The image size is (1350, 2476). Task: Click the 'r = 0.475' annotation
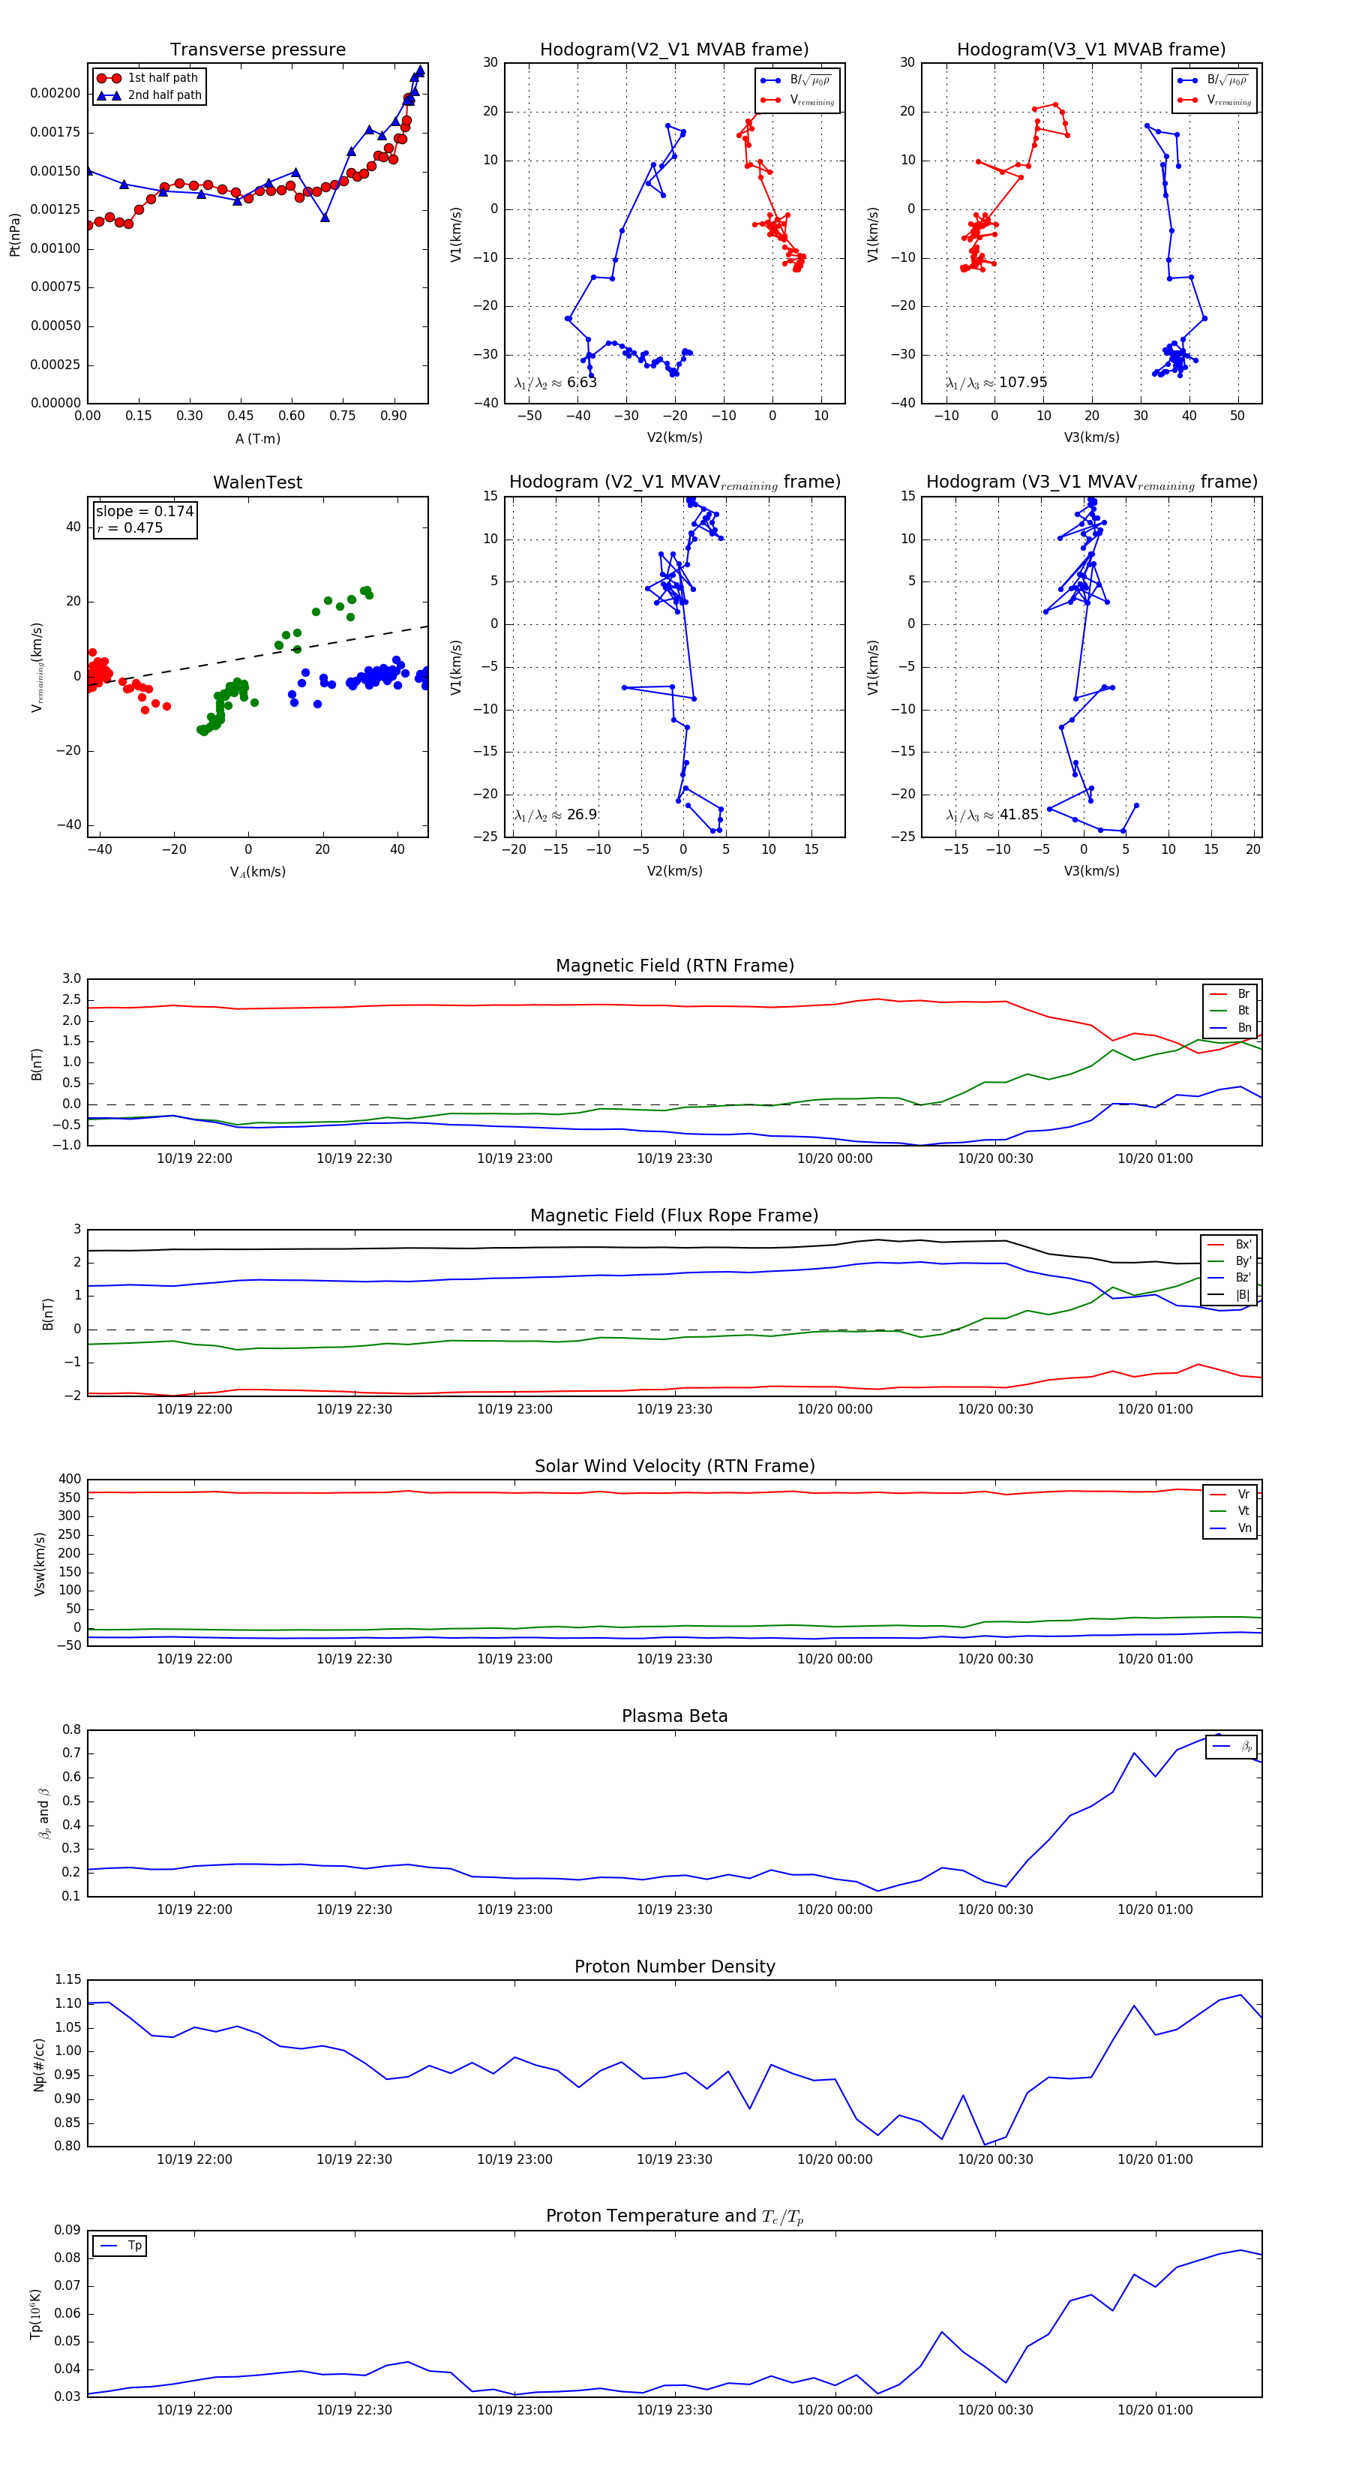click(130, 527)
